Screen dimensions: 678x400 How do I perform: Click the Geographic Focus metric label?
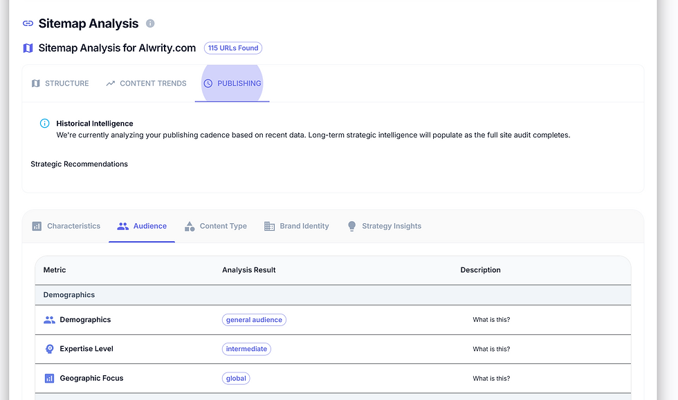tap(91, 378)
